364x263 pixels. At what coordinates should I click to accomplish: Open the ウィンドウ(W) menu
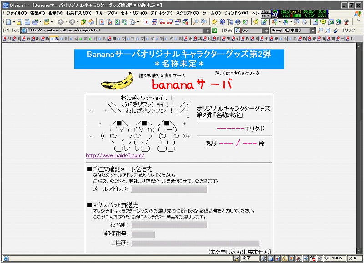(x=236, y=13)
